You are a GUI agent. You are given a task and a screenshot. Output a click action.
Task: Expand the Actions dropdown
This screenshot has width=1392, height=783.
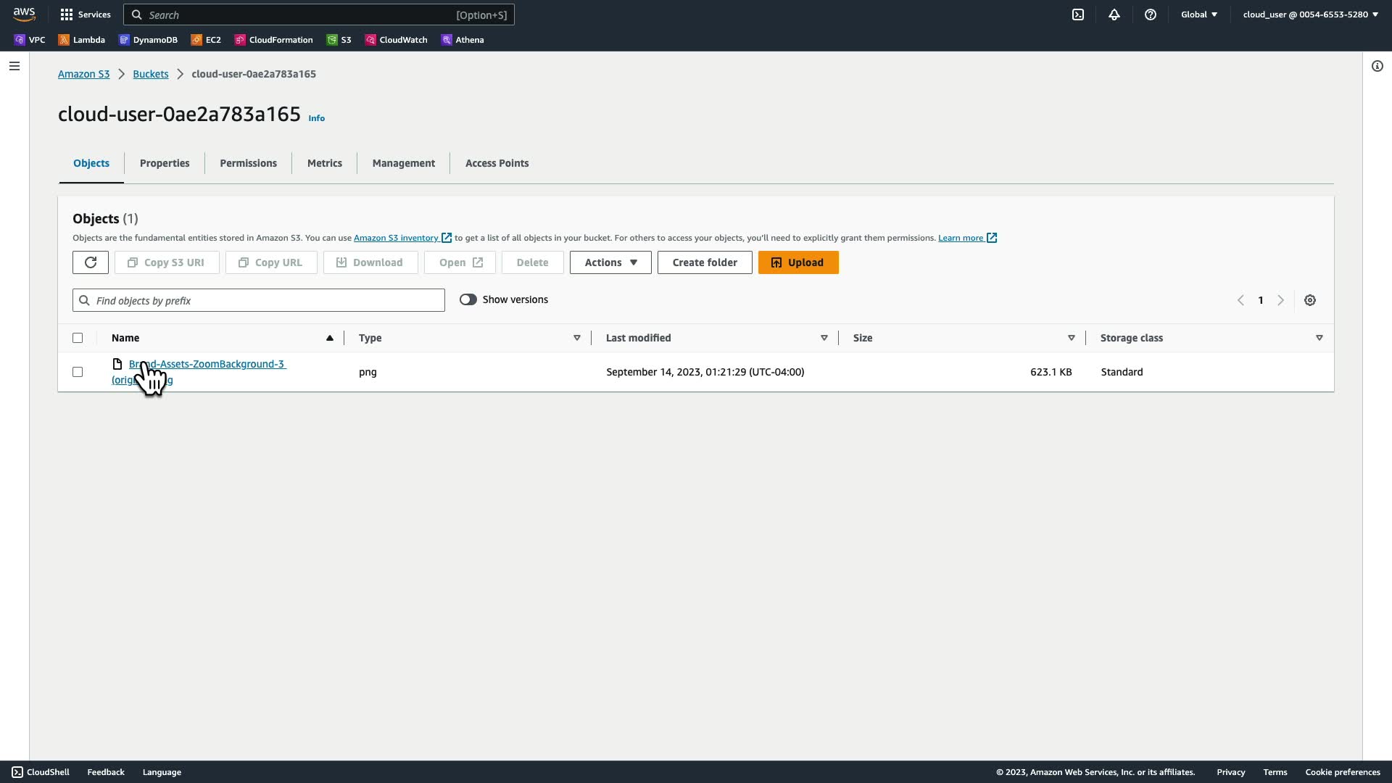coord(610,262)
